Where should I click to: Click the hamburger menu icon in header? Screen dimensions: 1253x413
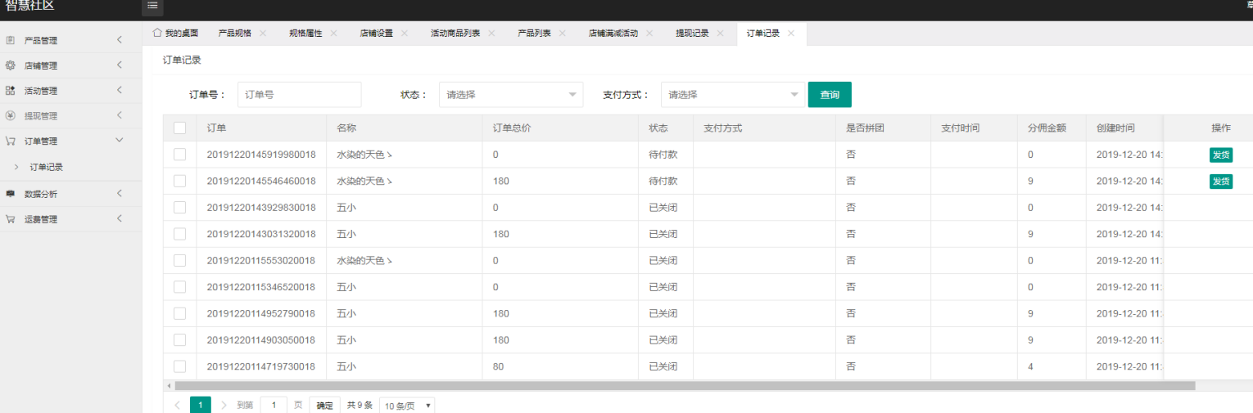(x=152, y=6)
